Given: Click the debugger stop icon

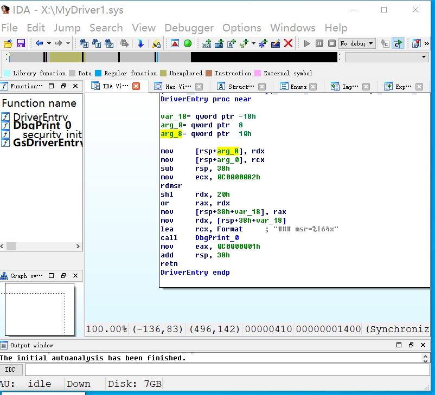Looking at the screenshot, I should [332, 43].
